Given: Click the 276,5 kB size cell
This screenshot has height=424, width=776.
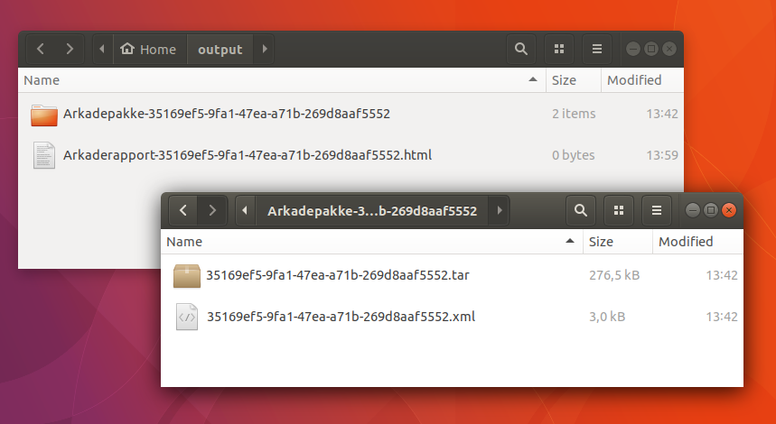Looking at the screenshot, I should pos(614,275).
